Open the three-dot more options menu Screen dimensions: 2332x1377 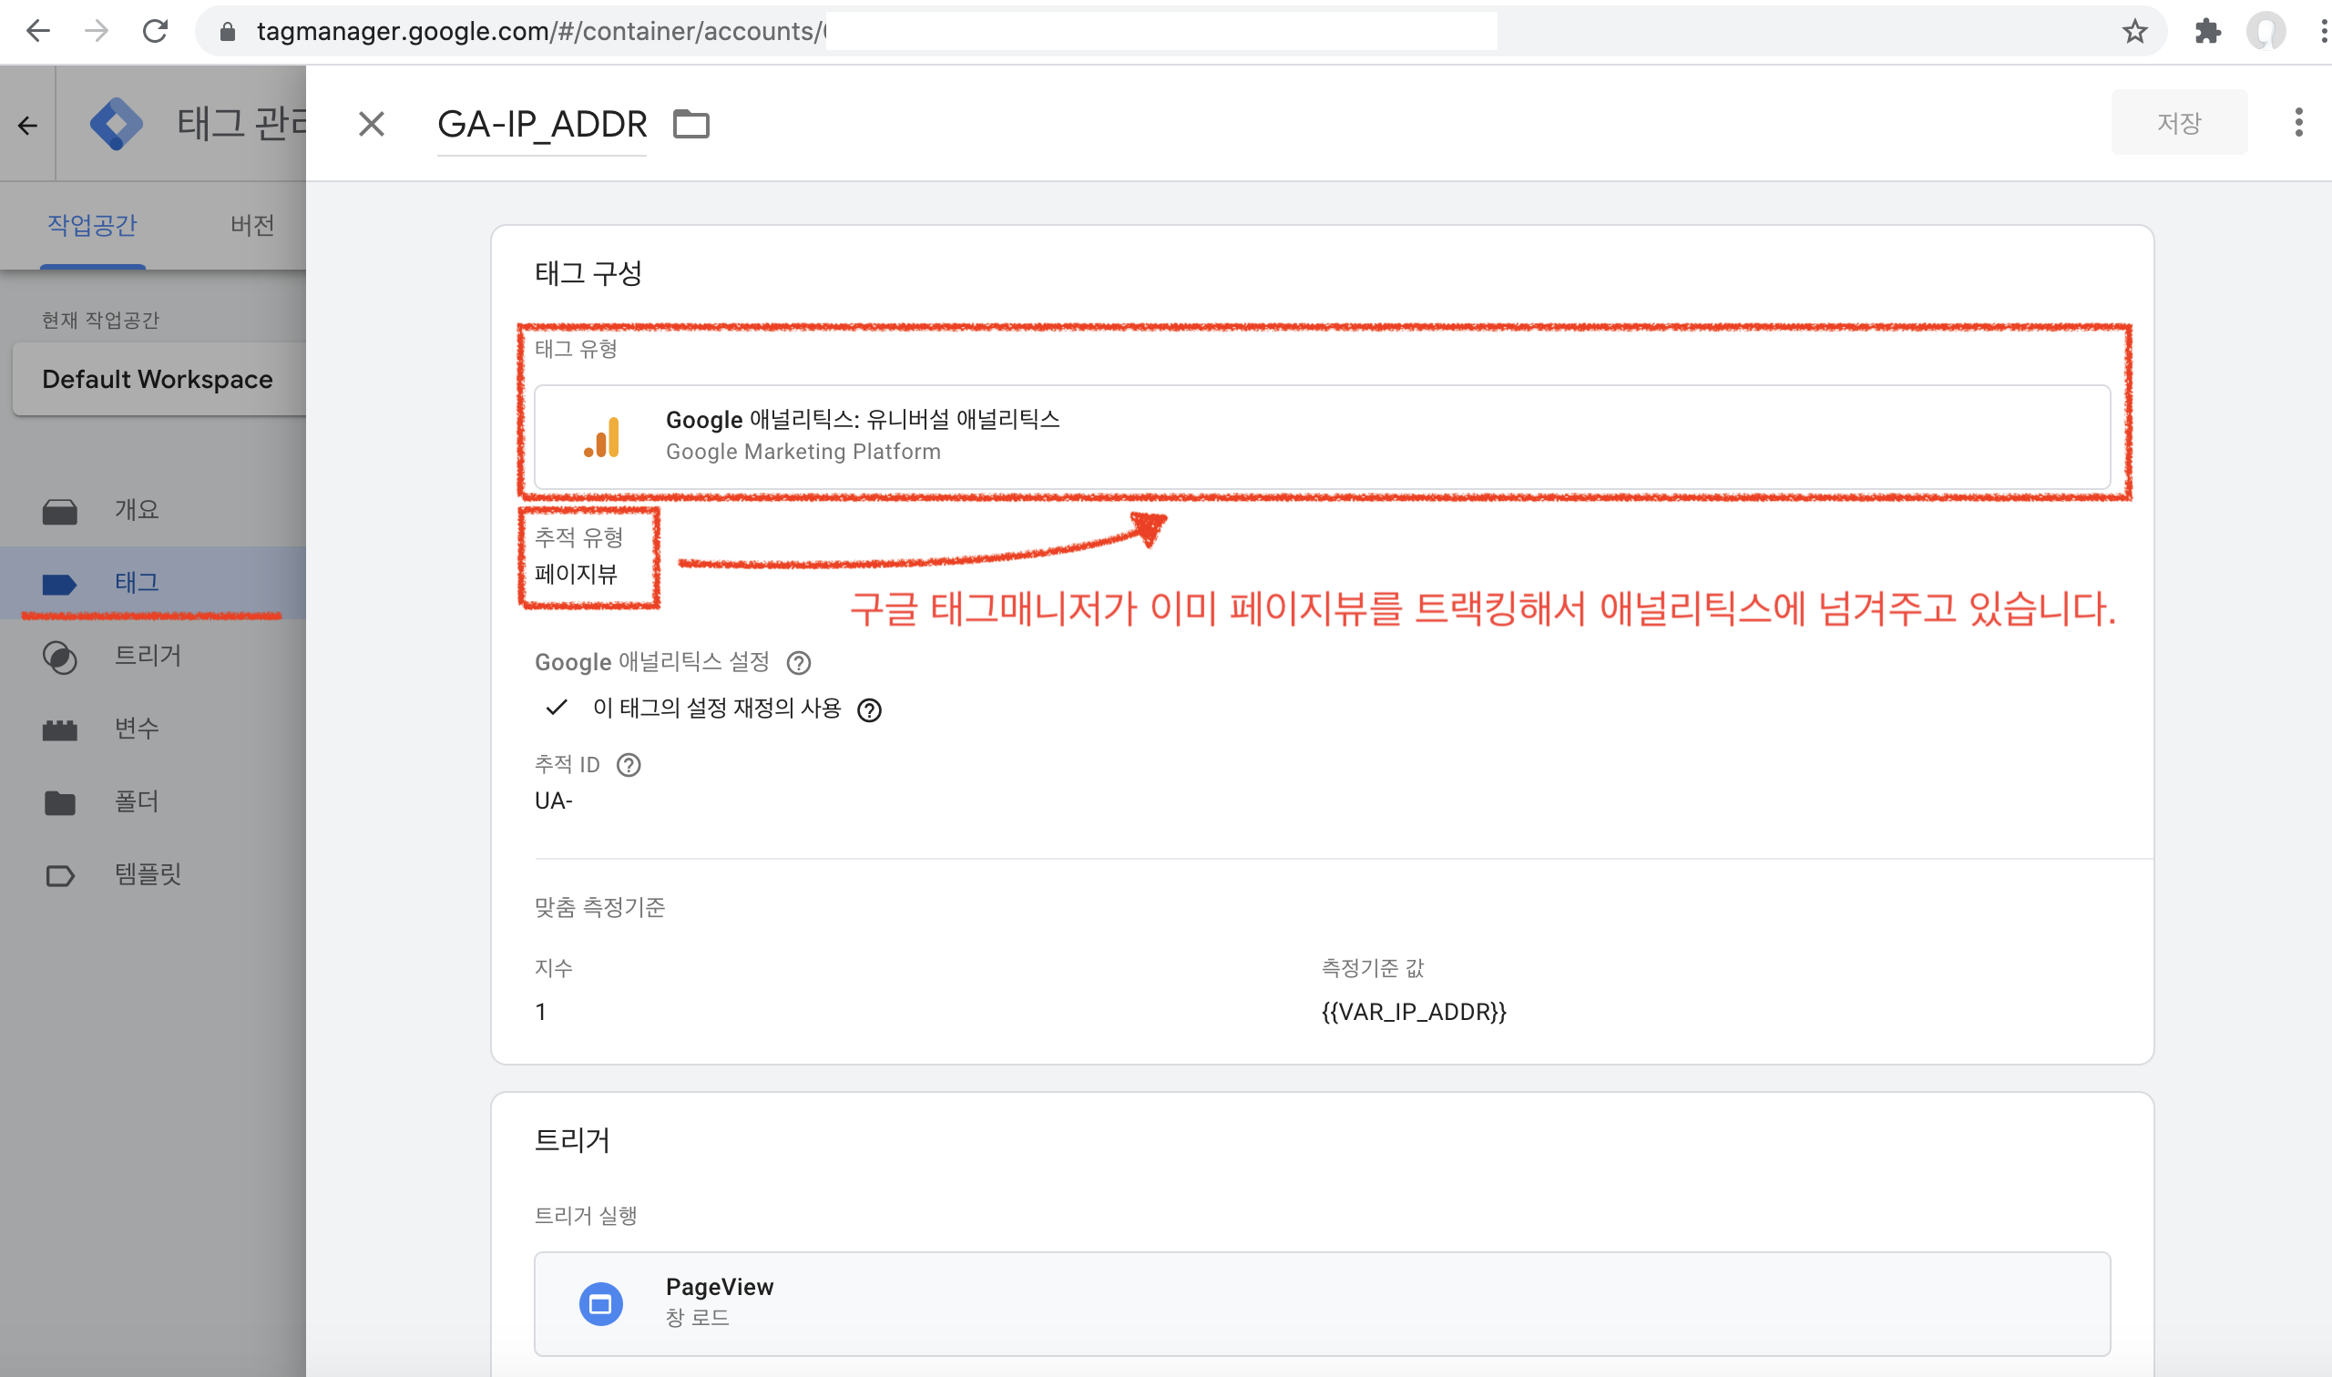tap(2297, 122)
